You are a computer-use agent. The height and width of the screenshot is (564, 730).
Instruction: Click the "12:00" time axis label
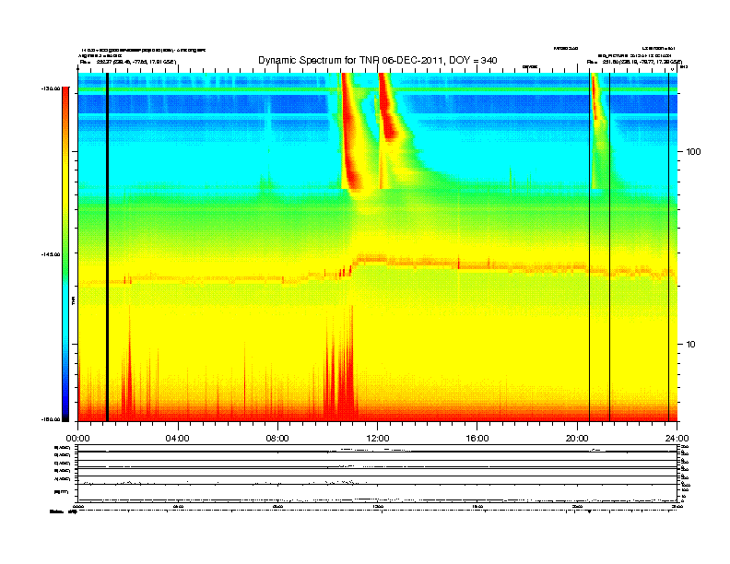pyautogui.click(x=378, y=439)
